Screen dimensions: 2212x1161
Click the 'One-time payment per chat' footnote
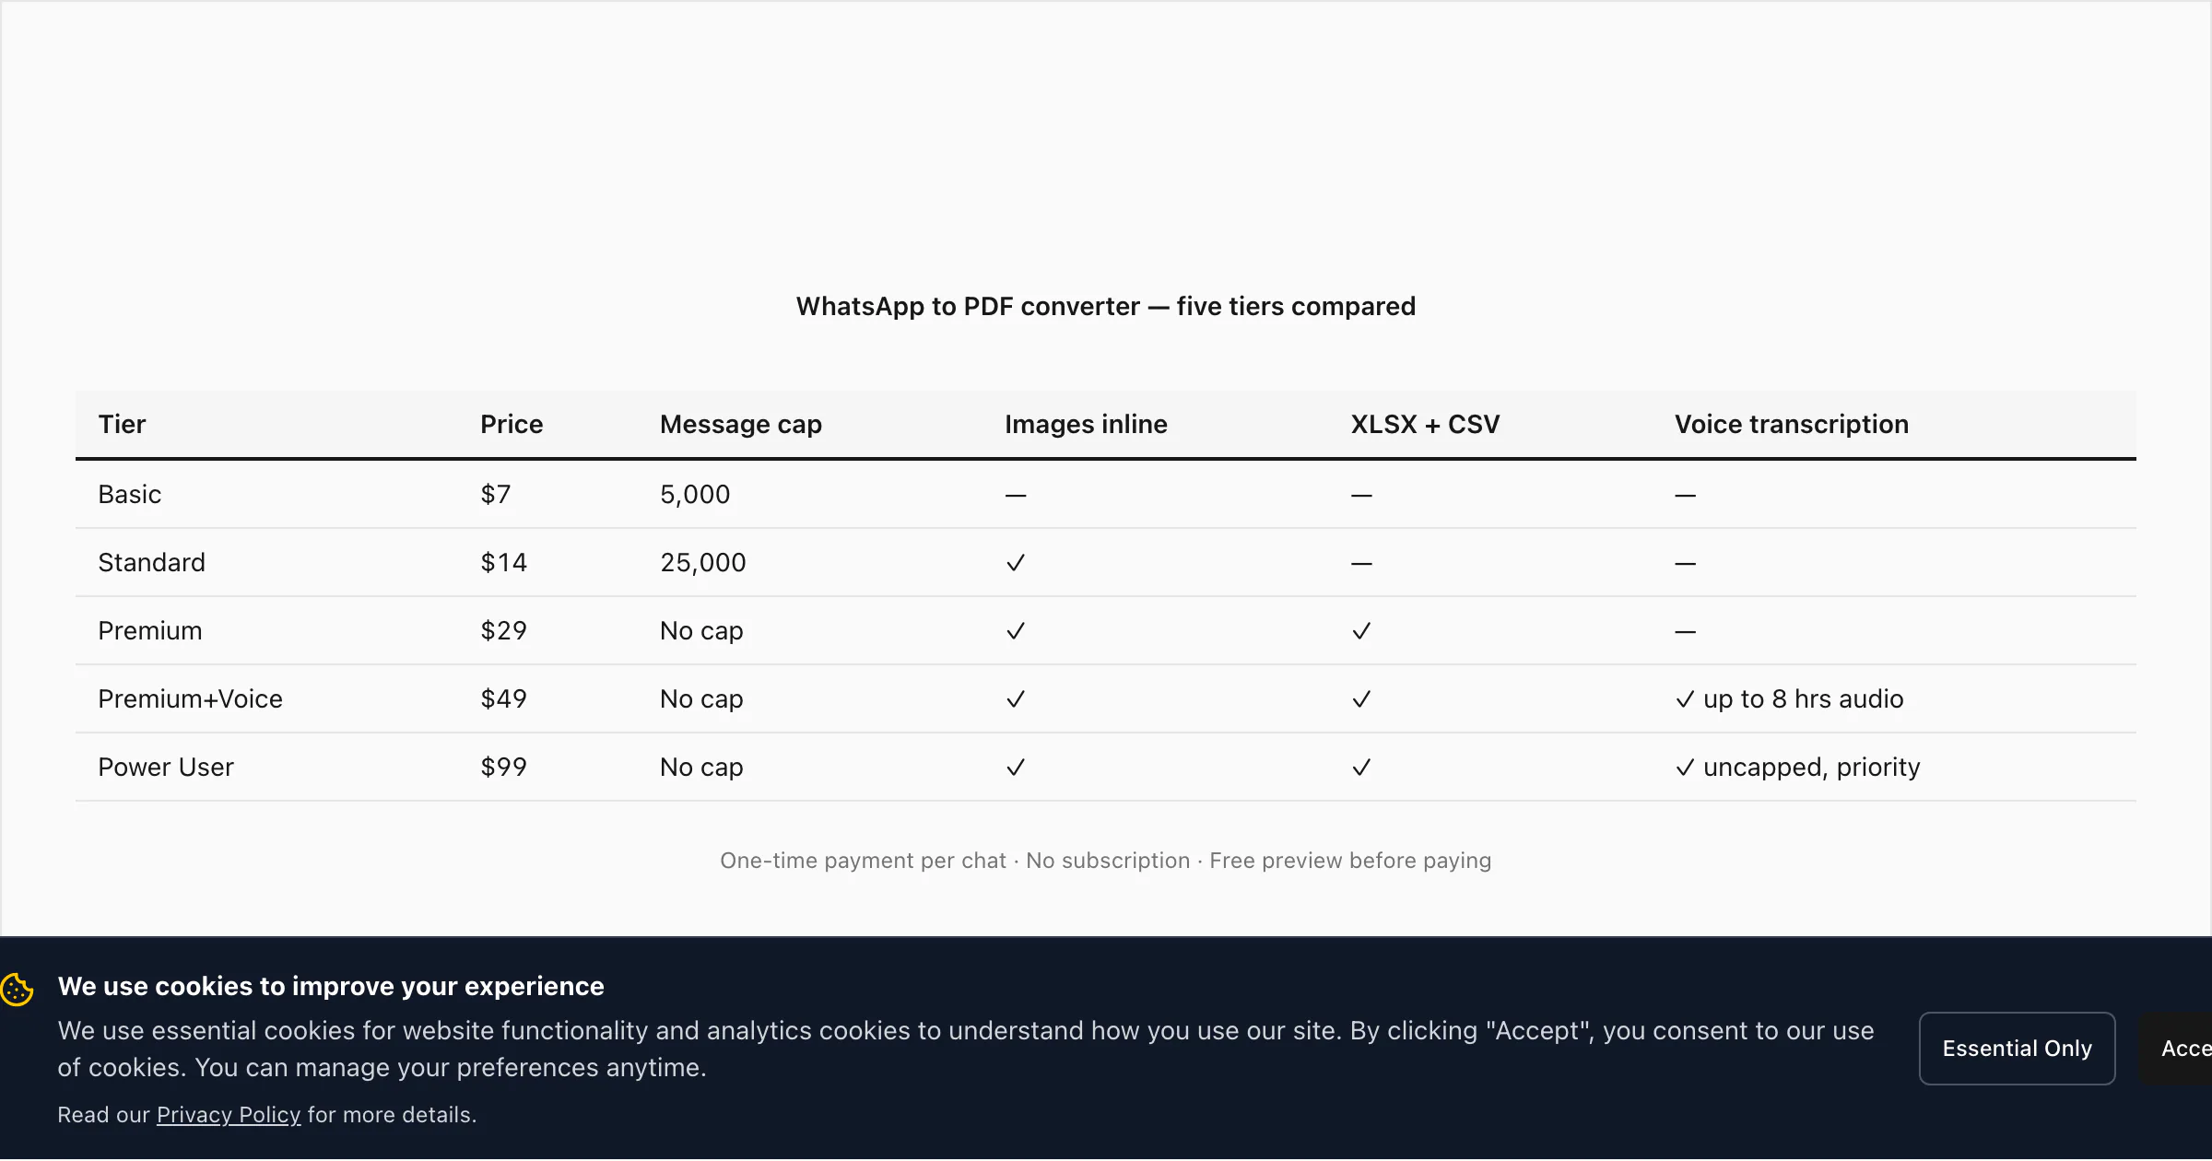[x=863, y=861]
